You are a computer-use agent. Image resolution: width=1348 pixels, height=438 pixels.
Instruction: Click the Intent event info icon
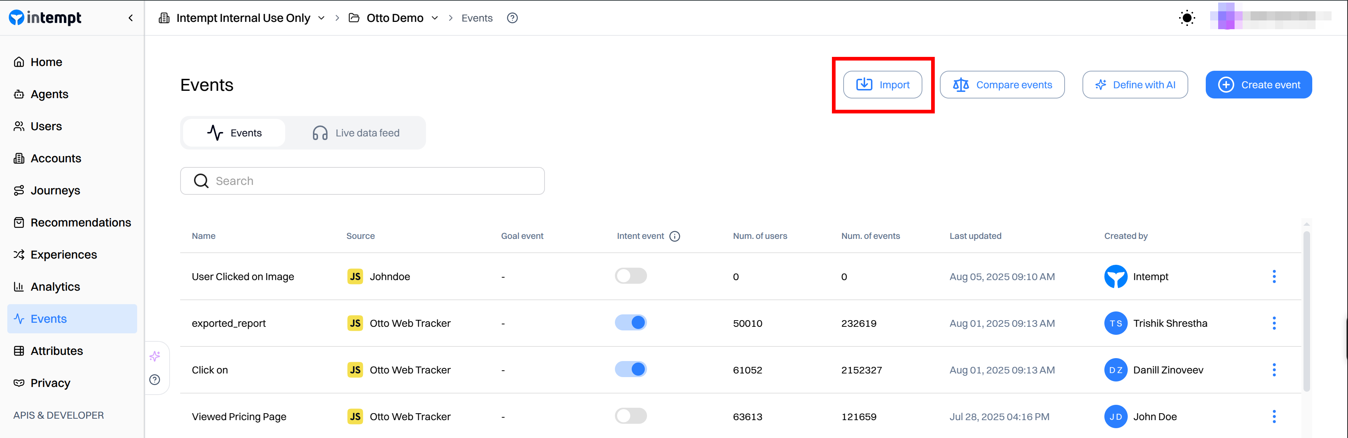pyautogui.click(x=674, y=236)
